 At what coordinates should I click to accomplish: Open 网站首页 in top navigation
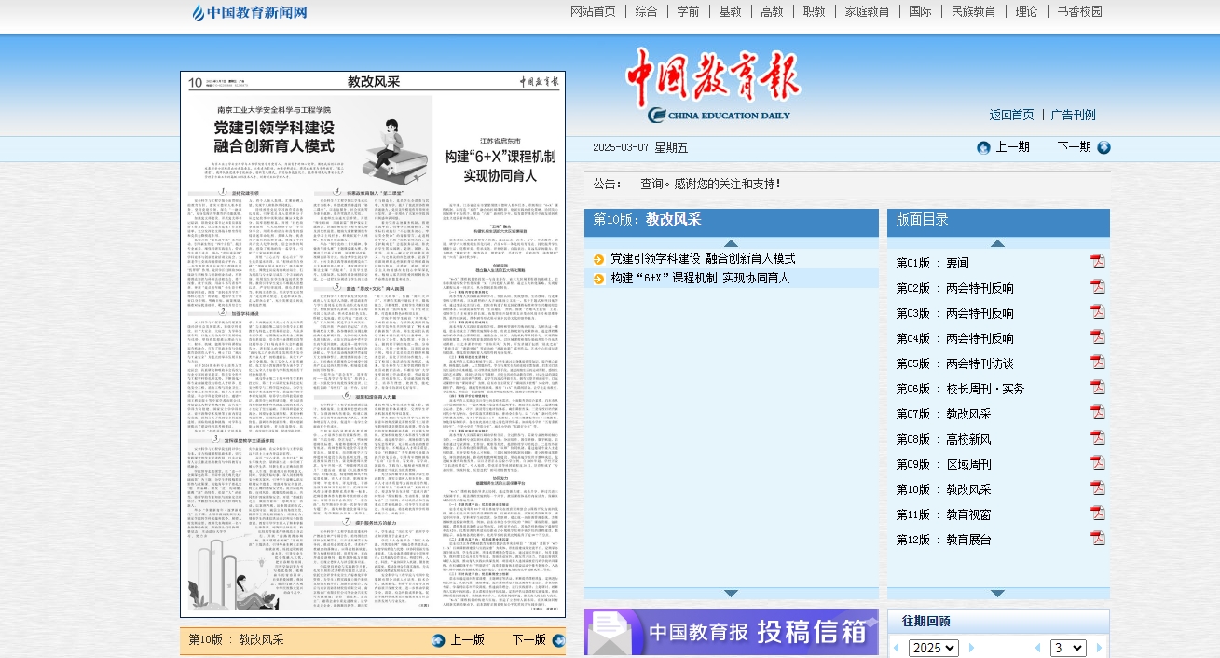pyautogui.click(x=593, y=11)
